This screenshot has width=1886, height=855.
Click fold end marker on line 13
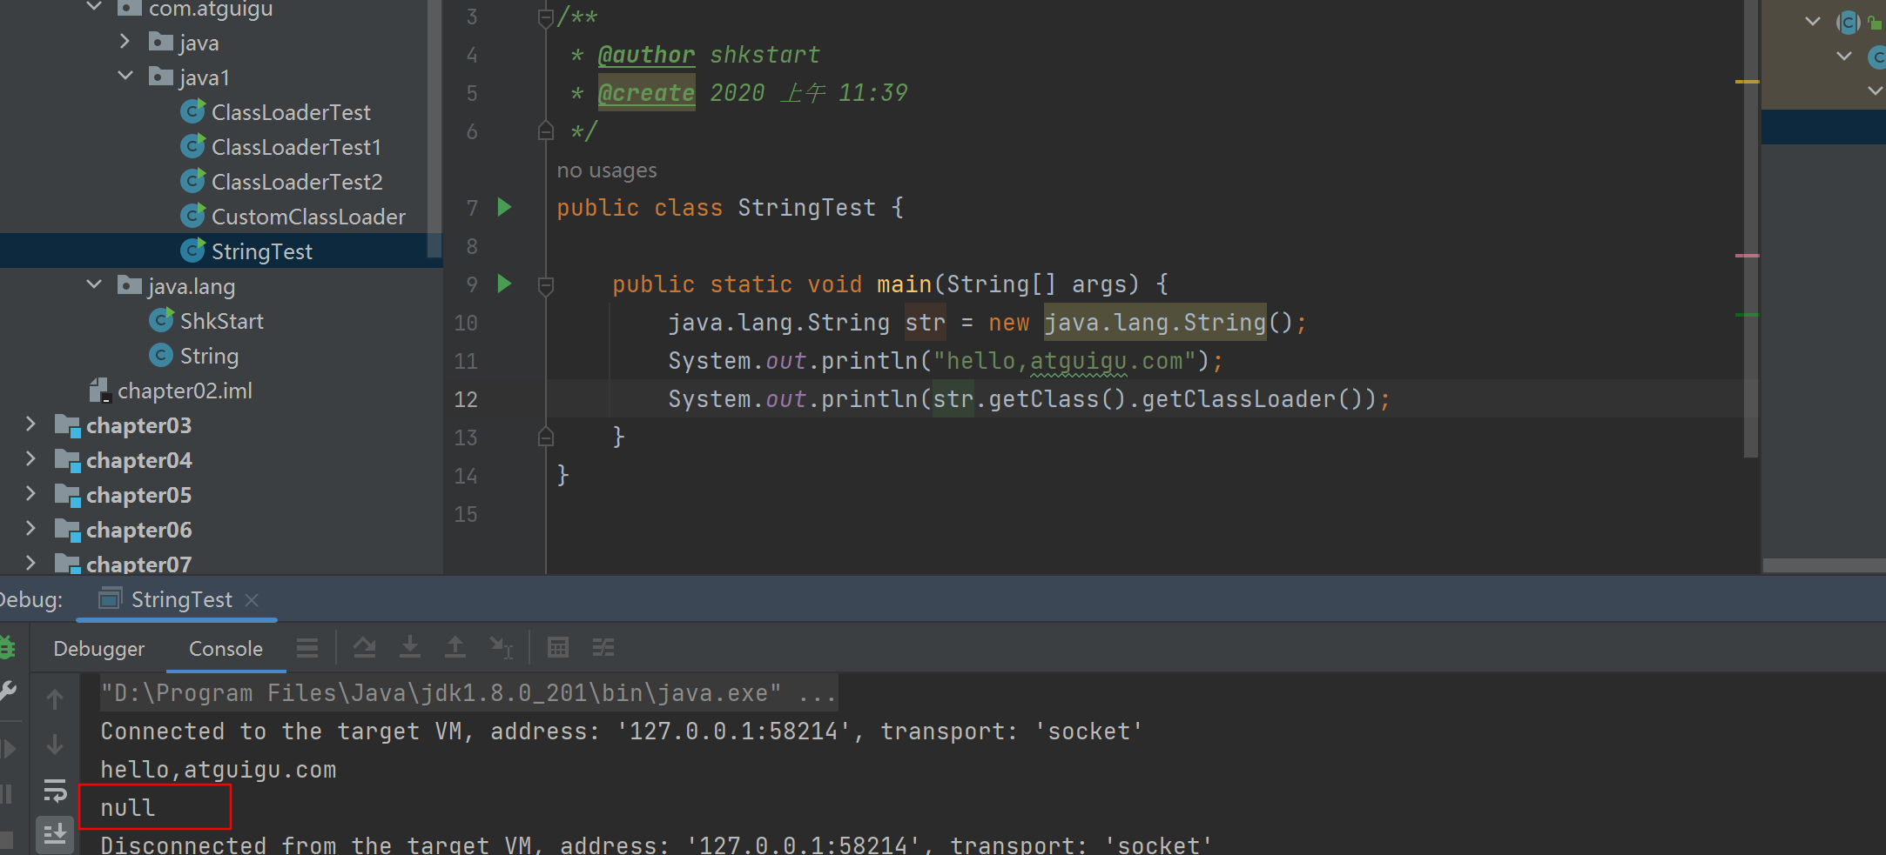(x=545, y=437)
